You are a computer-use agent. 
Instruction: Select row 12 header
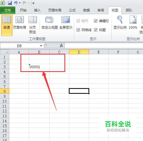point(5,111)
